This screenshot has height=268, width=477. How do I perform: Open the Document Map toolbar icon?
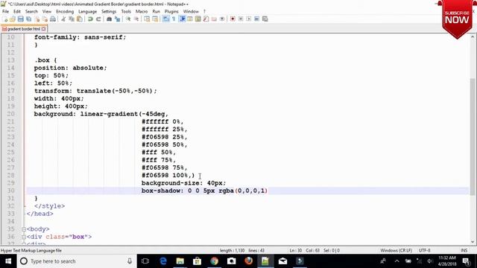click(x=198, y=19)
